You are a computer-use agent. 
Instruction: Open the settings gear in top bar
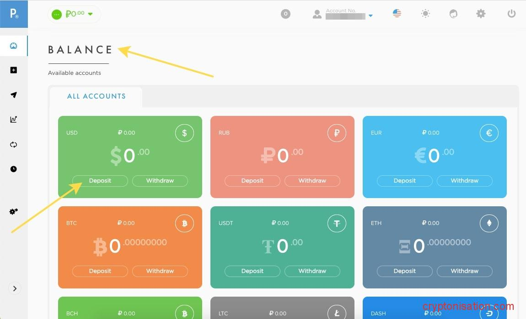point(481,14)
